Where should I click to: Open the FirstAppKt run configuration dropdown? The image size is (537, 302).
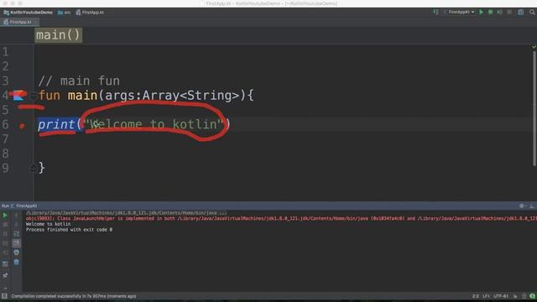coord(459,13)
